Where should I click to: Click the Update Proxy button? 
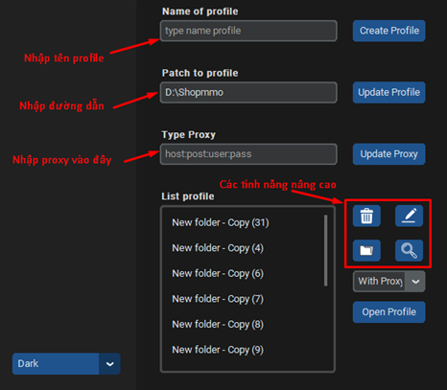(x=389, y=154)
